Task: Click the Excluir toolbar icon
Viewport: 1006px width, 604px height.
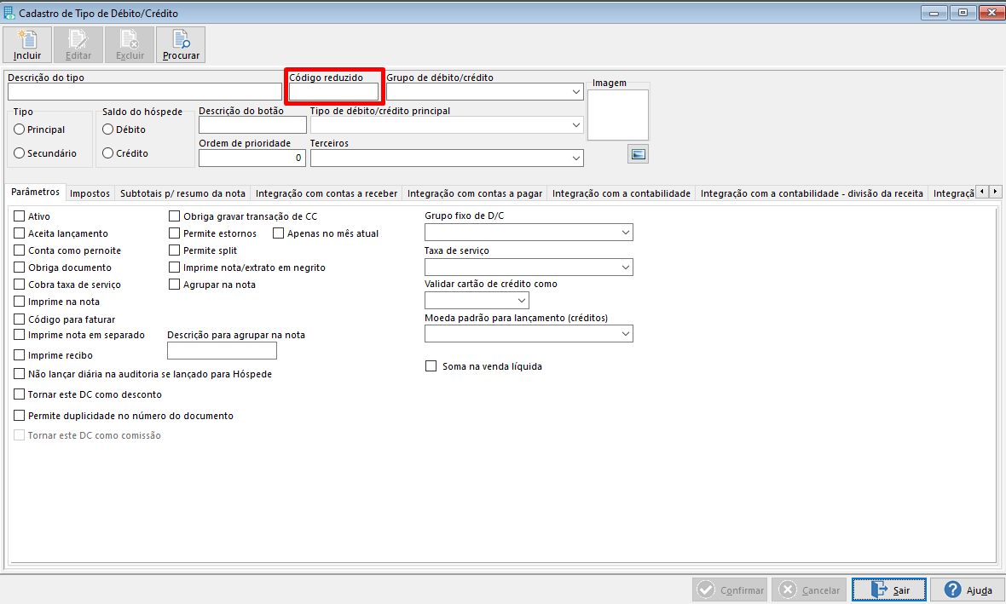Action: pos(130,45)
